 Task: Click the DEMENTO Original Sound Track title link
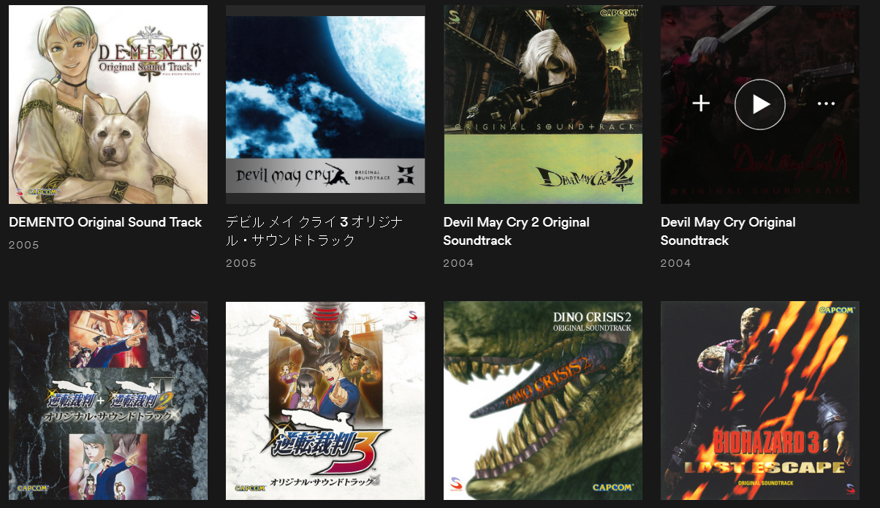[105, 222]
